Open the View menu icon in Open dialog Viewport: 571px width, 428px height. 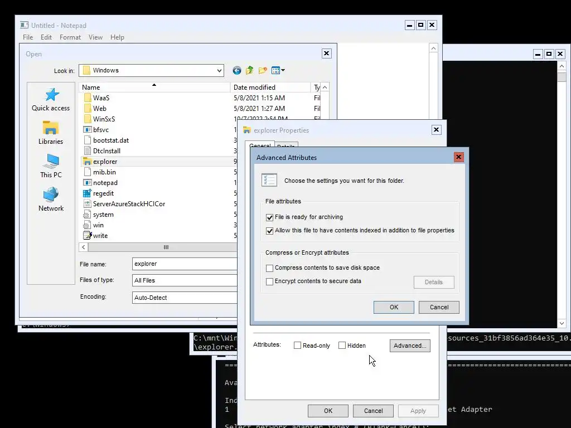click(278, 70)
